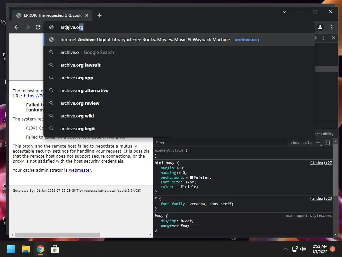342x257 pixels.
Task: Open the tab search chevron
Action: click(x=285, y=12)
